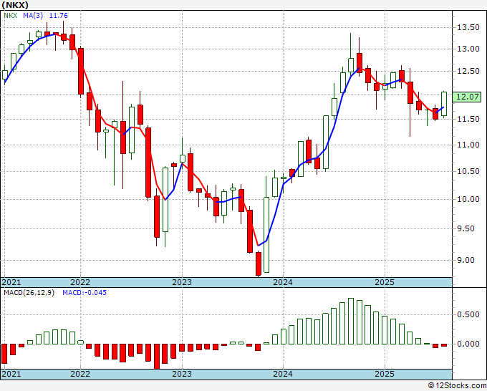Screen dimensions: 487x391
Task: Click the 9.50 price axis label
Action: 466,229
